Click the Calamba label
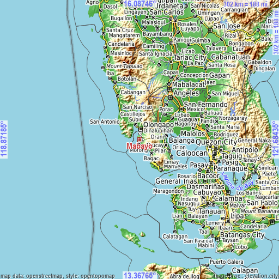The width and height of the screenshot is (279, 279). tap(228, 198)
